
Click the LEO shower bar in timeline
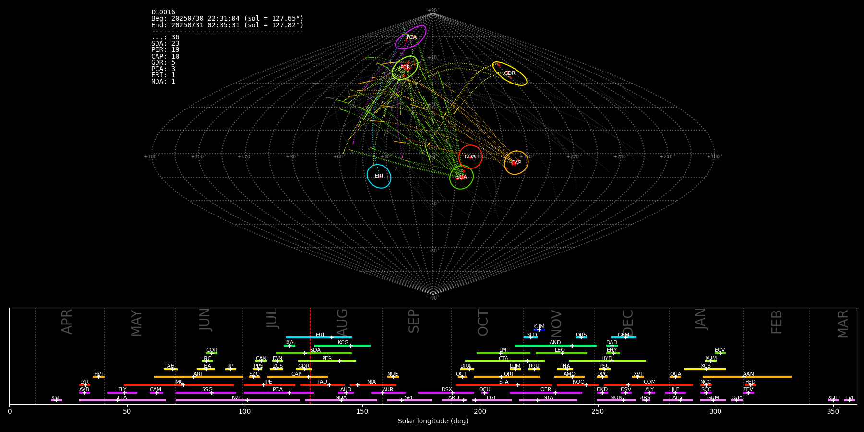click(561, 353)
